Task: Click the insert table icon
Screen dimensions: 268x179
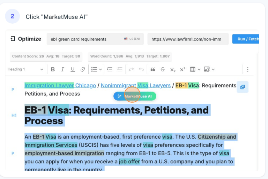Action: coord(193,69)
